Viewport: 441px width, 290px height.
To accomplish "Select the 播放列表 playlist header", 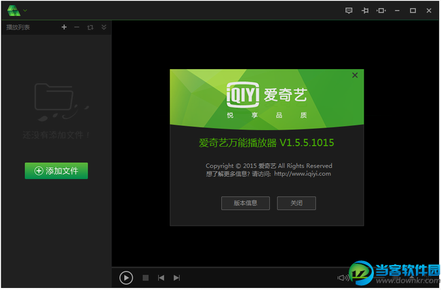I will 18,27.
